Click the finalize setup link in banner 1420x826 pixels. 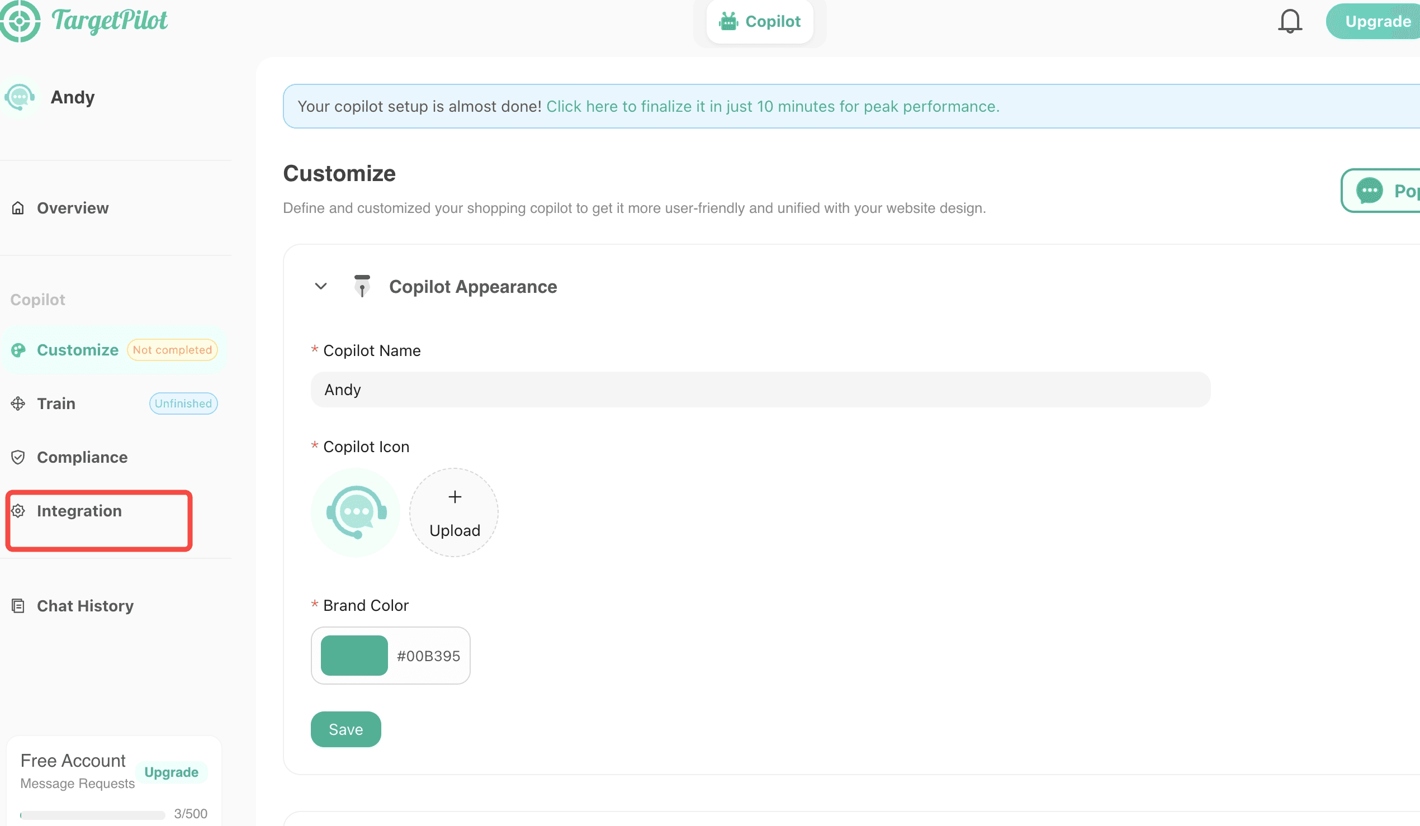tap(773, 107)
